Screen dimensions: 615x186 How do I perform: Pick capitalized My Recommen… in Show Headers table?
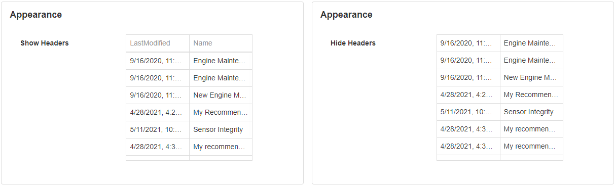(221, 112)
